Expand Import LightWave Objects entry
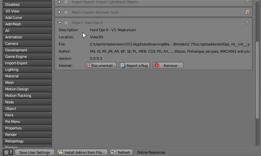 (59, 2)
